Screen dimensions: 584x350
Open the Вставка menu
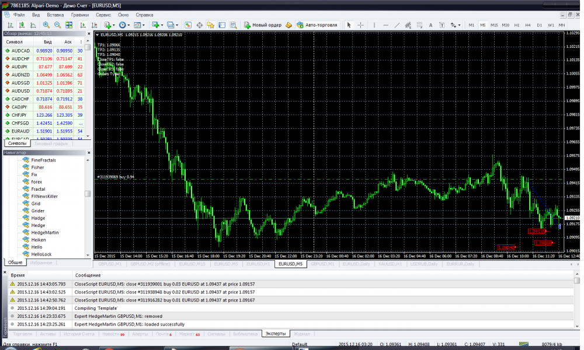point(55,15)
